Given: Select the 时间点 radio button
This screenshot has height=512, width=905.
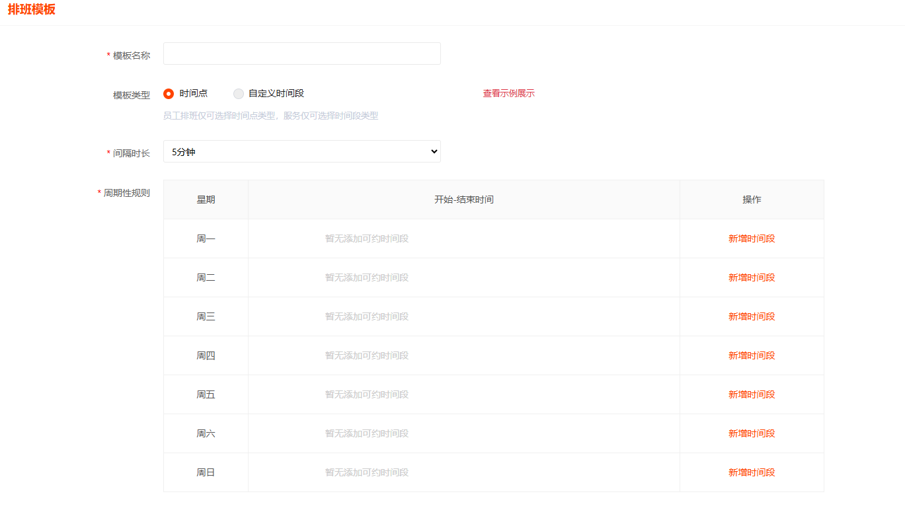Looking at the screenshot, I should coord(169,94).
